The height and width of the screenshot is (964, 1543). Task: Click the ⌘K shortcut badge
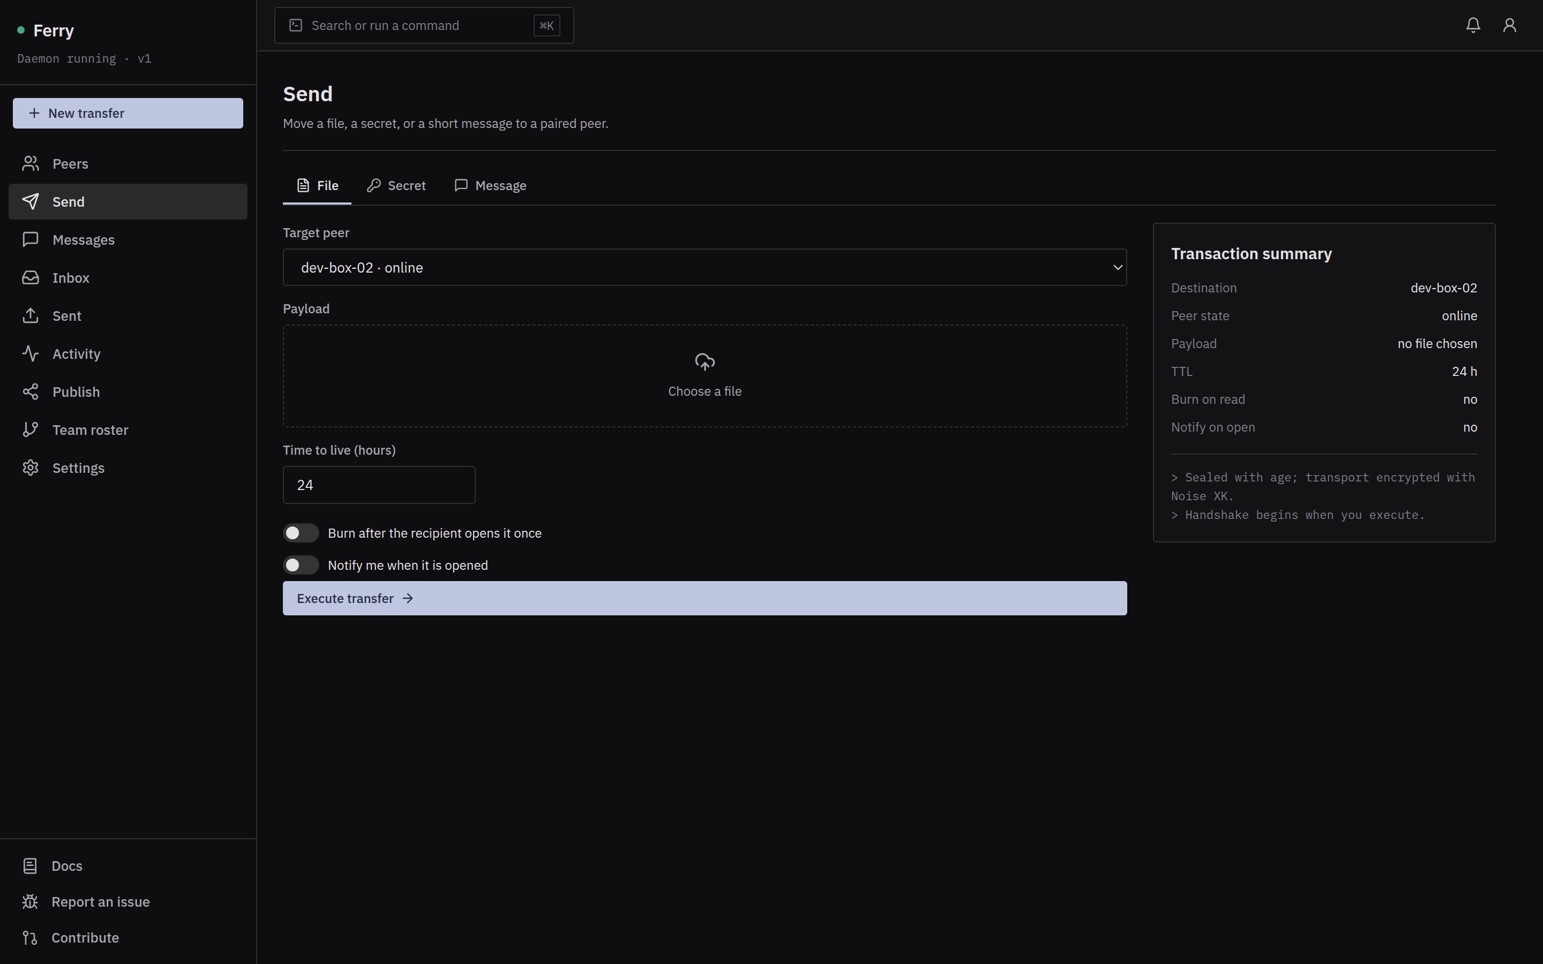pos(546,26)
